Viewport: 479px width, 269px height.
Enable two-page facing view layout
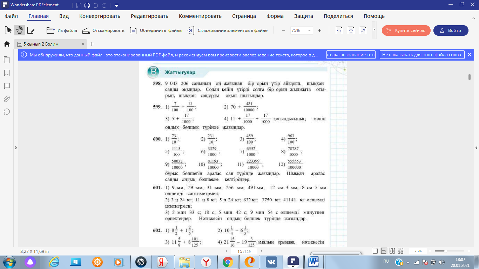[392, 251]
